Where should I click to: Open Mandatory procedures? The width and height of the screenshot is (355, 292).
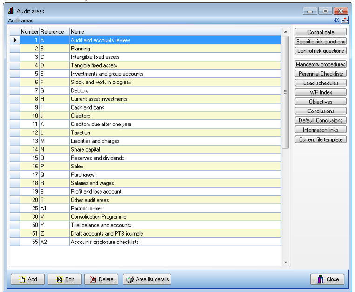[x=321, y=64]
